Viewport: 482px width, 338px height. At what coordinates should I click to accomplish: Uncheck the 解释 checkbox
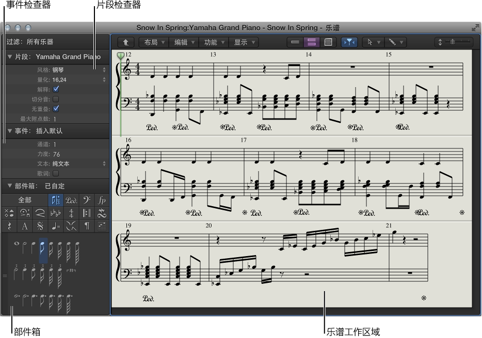tap(56, 89)
